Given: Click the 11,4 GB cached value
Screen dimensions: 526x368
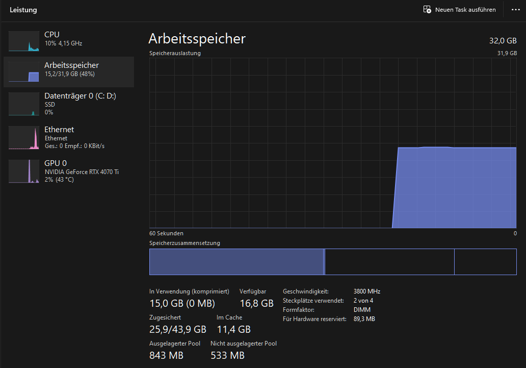Looking at the screenshot, I should point(233,329).
